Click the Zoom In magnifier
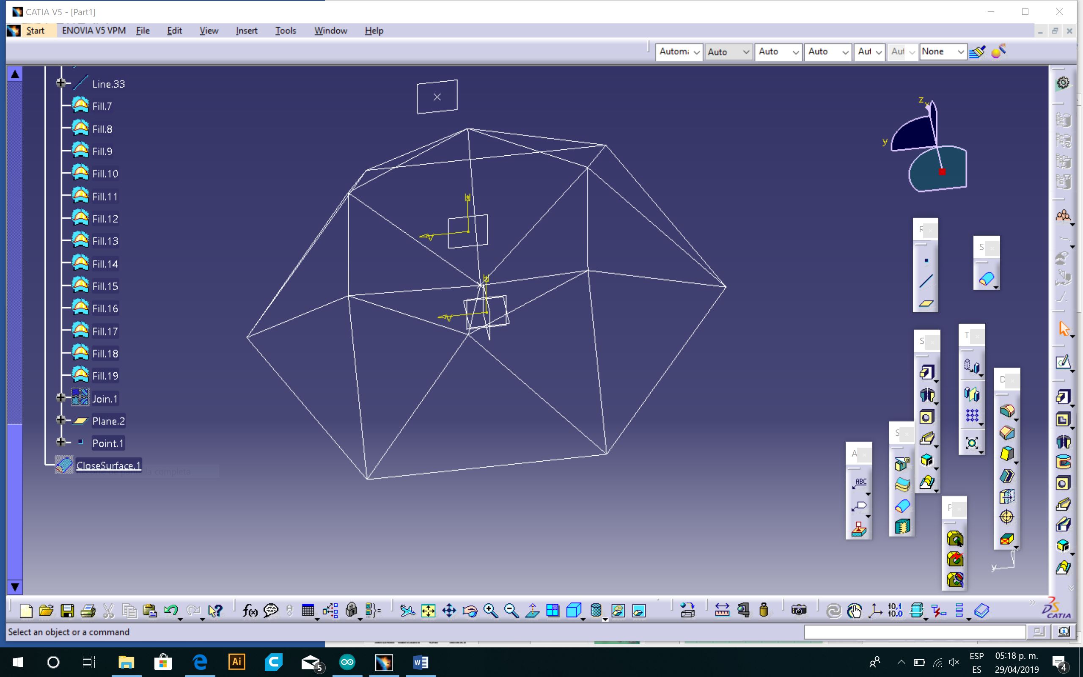 coord(490,611)
